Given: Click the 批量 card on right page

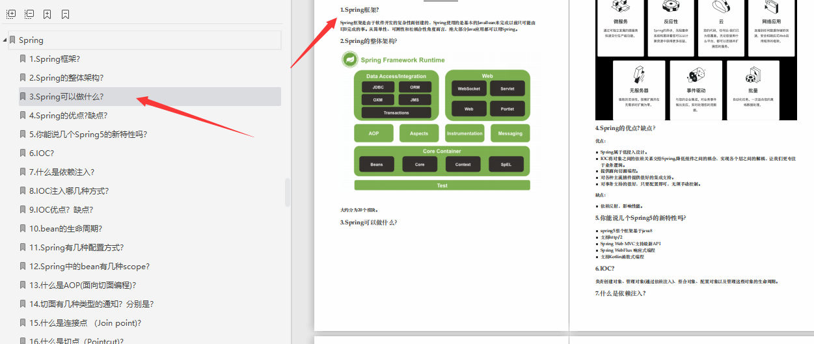Looking at the screenshot, I should [753, 90].
